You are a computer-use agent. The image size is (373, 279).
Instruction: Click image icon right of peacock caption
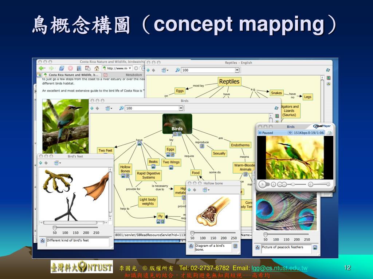315,247
